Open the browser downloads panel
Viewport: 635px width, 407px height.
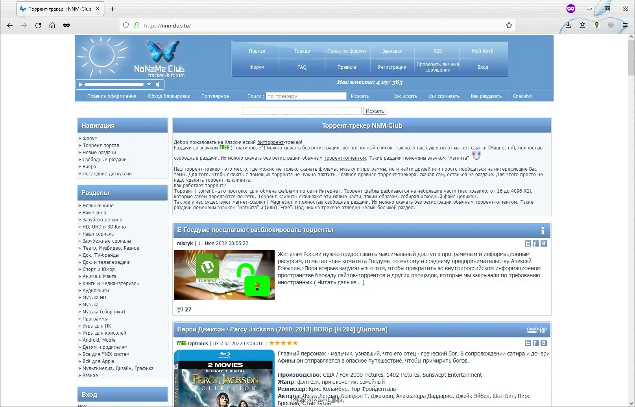(x=568, y=26)
